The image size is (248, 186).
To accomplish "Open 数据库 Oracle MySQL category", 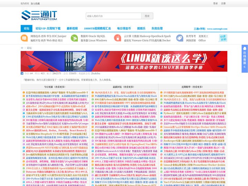I will coord(93,36).
